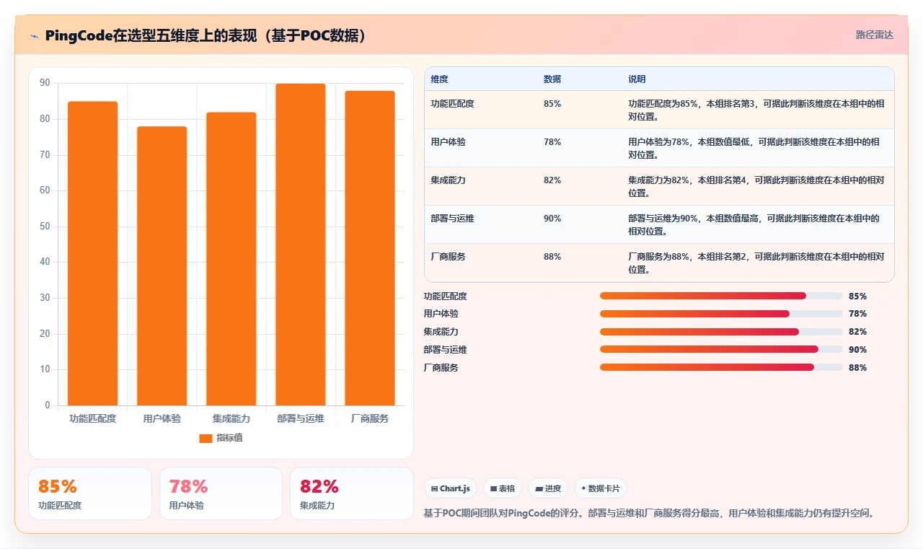This screenshot has width=923, height=549.
Task: Click the 说明 column header
Action: (637, 79)
